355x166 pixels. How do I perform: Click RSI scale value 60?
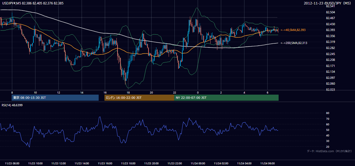[x=327, y=124]
